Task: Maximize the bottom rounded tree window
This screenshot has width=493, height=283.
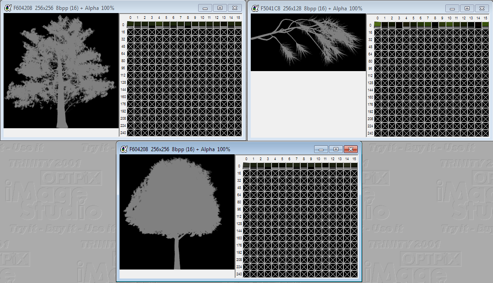Action: pos(336,149)
